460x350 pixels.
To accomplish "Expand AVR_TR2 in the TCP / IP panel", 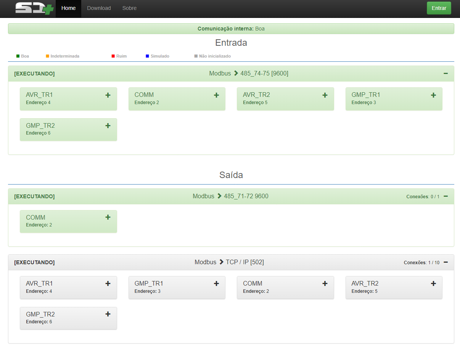I will click(x=433, y=283).
